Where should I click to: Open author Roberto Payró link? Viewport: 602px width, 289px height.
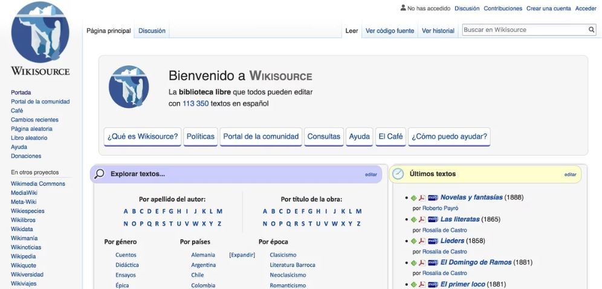point(441,208)
